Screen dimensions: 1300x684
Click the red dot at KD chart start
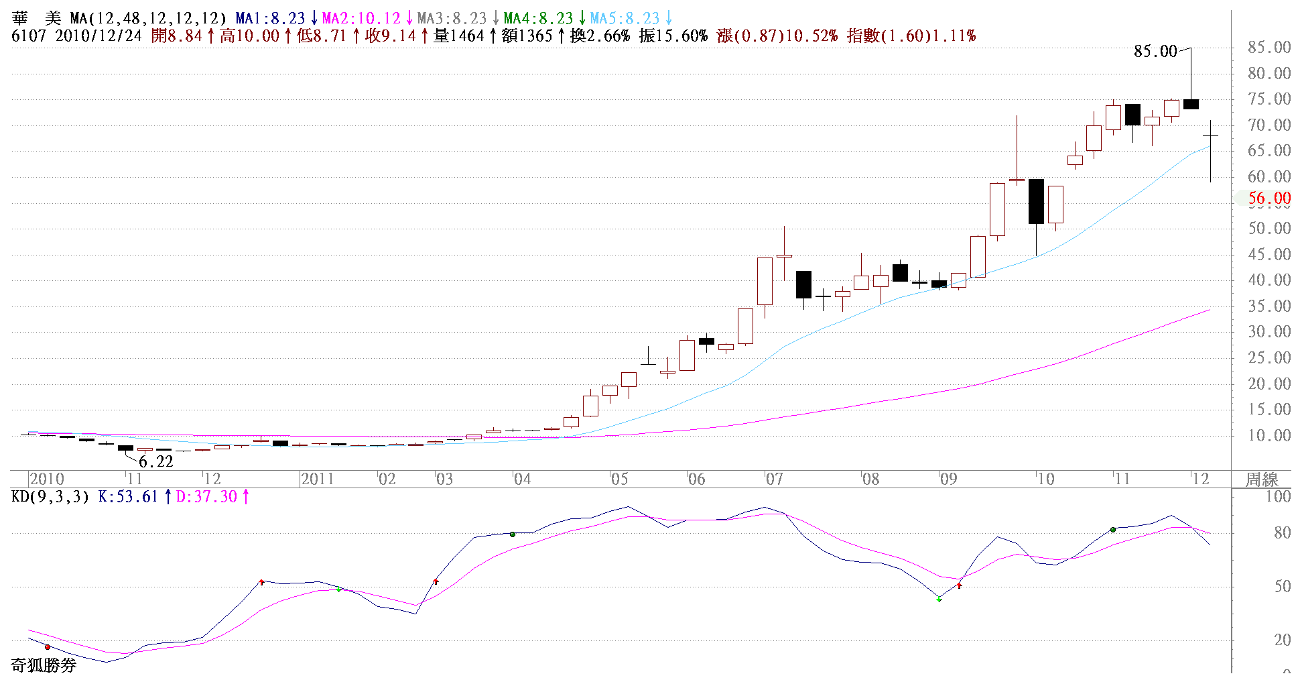coord(48,647)
